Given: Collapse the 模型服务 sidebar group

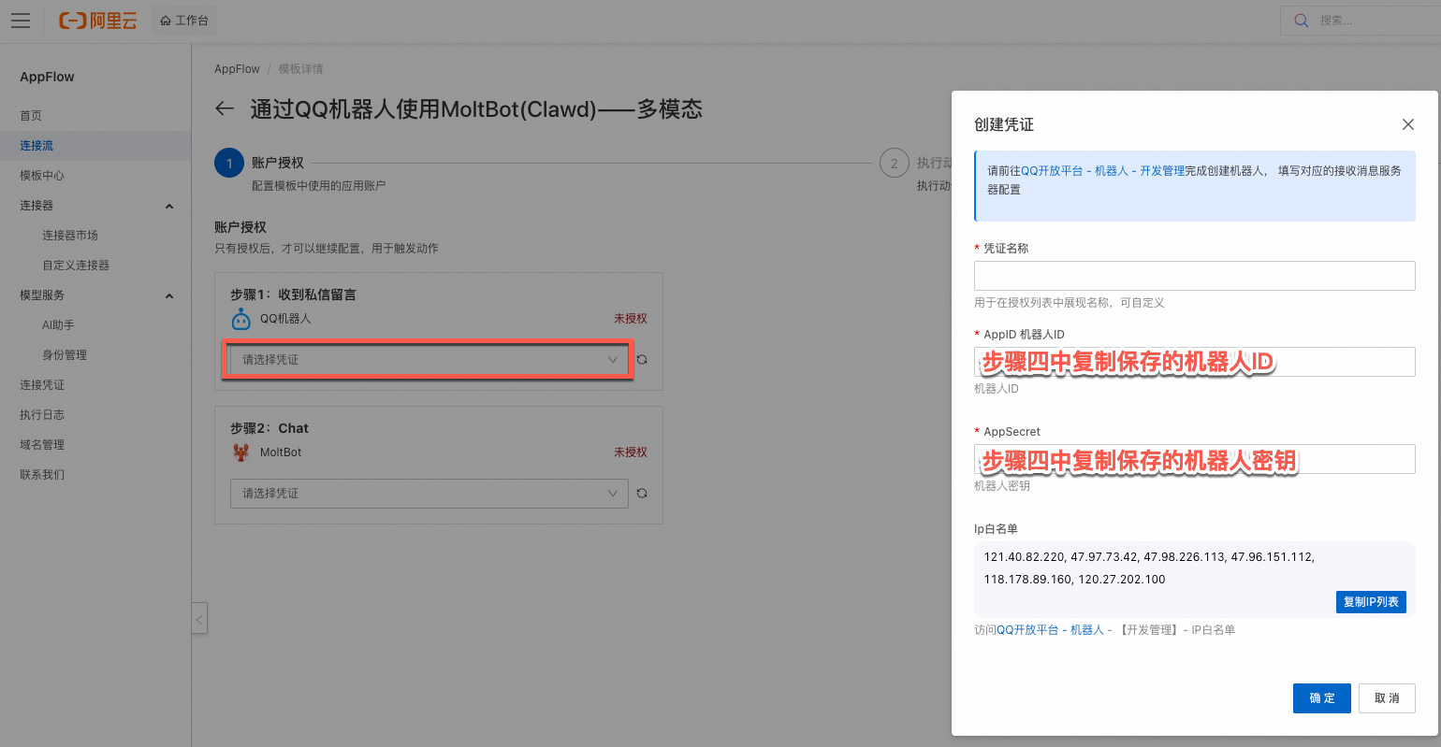Looking at the screenshot, I should 169,295.
